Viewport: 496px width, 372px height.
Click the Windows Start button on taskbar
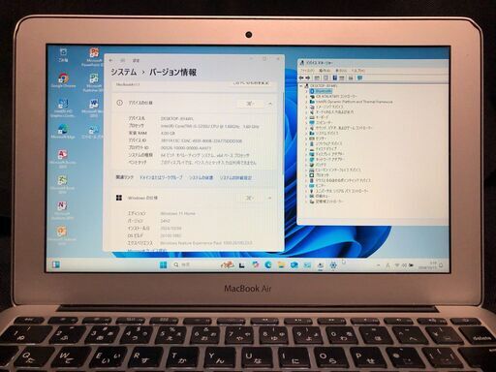click(x=163, y=265)
